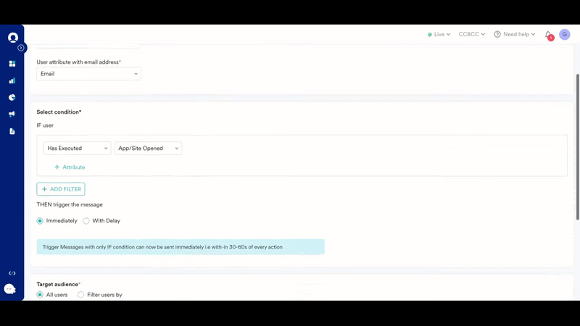
Task: Open the megaphone campaigns icon
Action: (x=12, y=114)
